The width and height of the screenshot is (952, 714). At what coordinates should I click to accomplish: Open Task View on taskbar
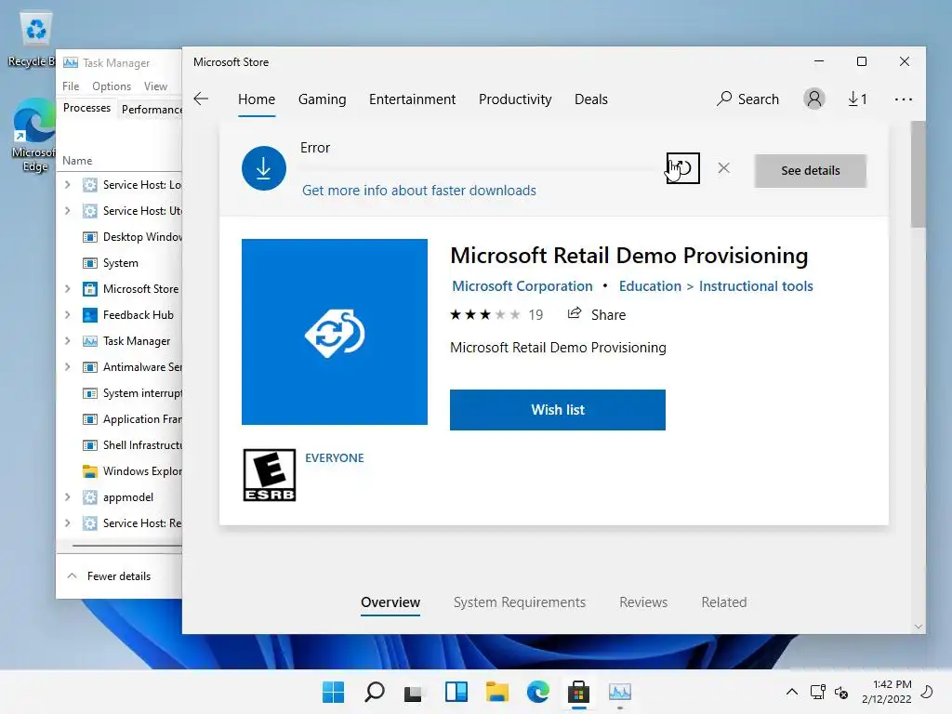pyautogui.click(x=414, y=692)
